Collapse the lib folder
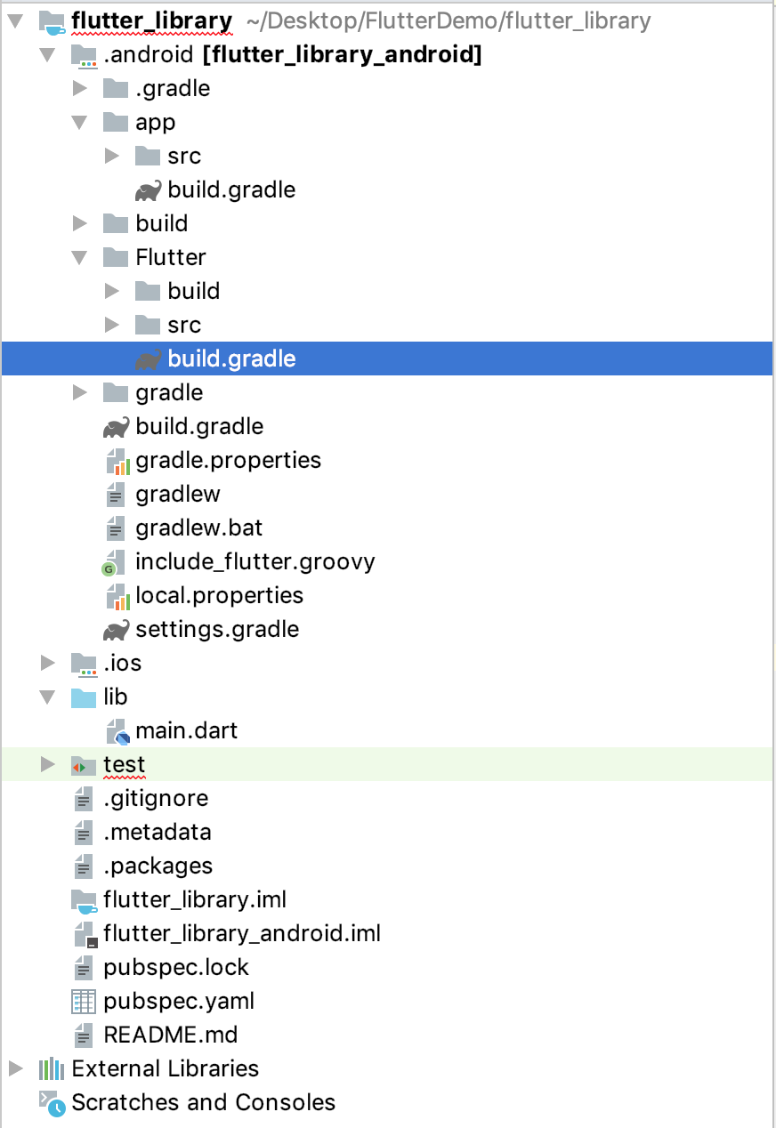 tap(48, 697)
